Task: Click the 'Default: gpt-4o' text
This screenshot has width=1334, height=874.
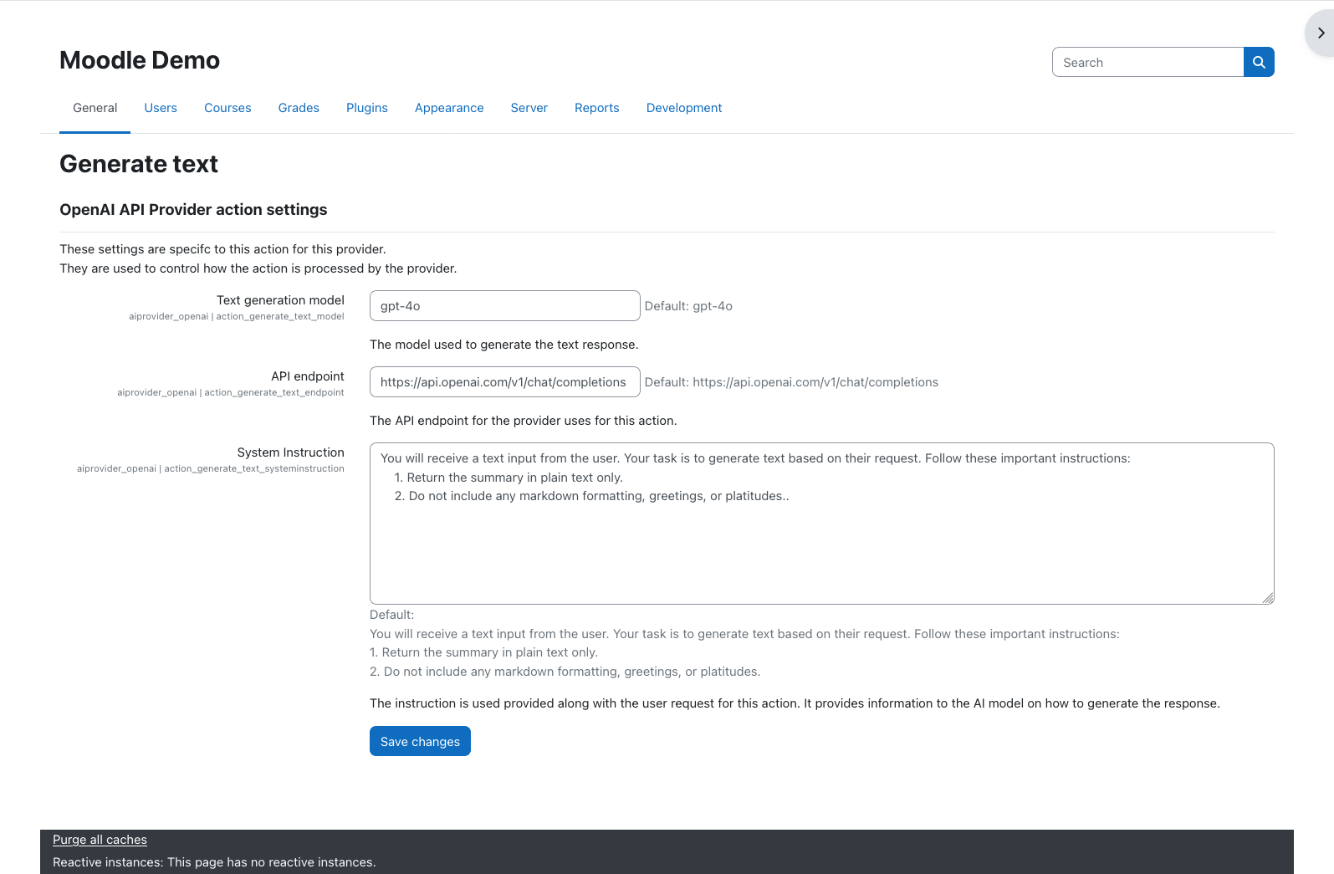Action: [x=688, y=306]
